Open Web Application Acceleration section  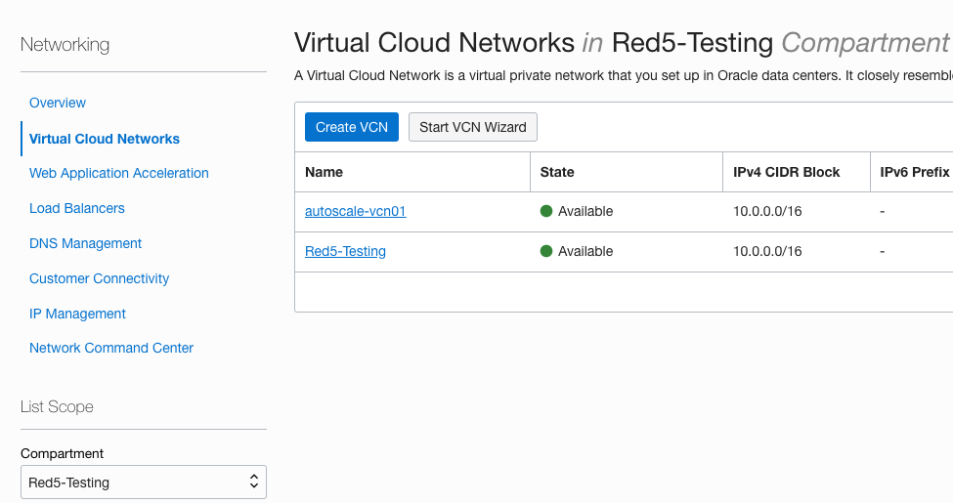click(x=119, y=173)
